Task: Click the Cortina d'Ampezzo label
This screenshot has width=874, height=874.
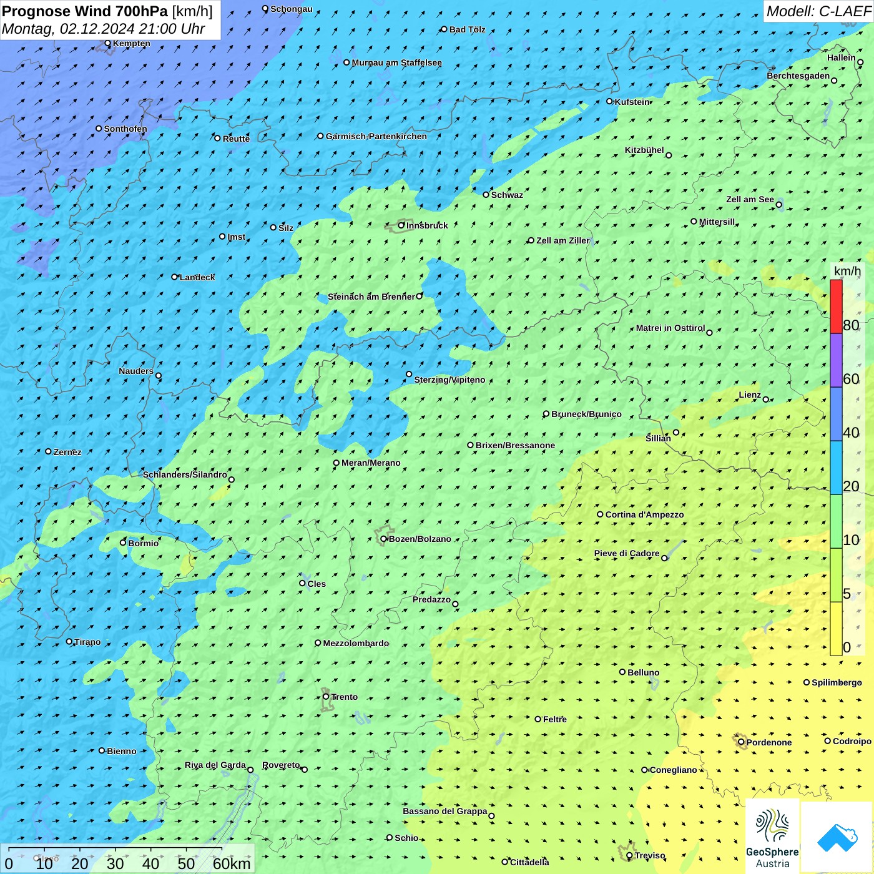Action: [x=644, y=514]
